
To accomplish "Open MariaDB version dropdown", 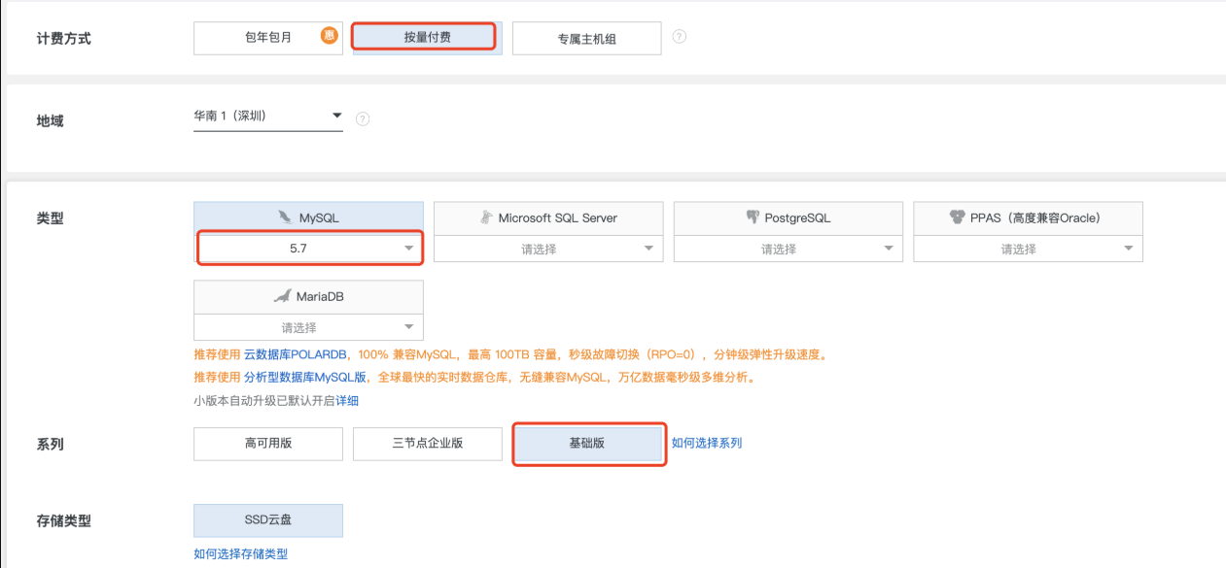I will [x=309, y=327].
